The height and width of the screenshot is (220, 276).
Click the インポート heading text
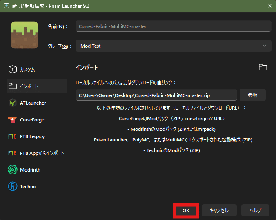point(87,67)
